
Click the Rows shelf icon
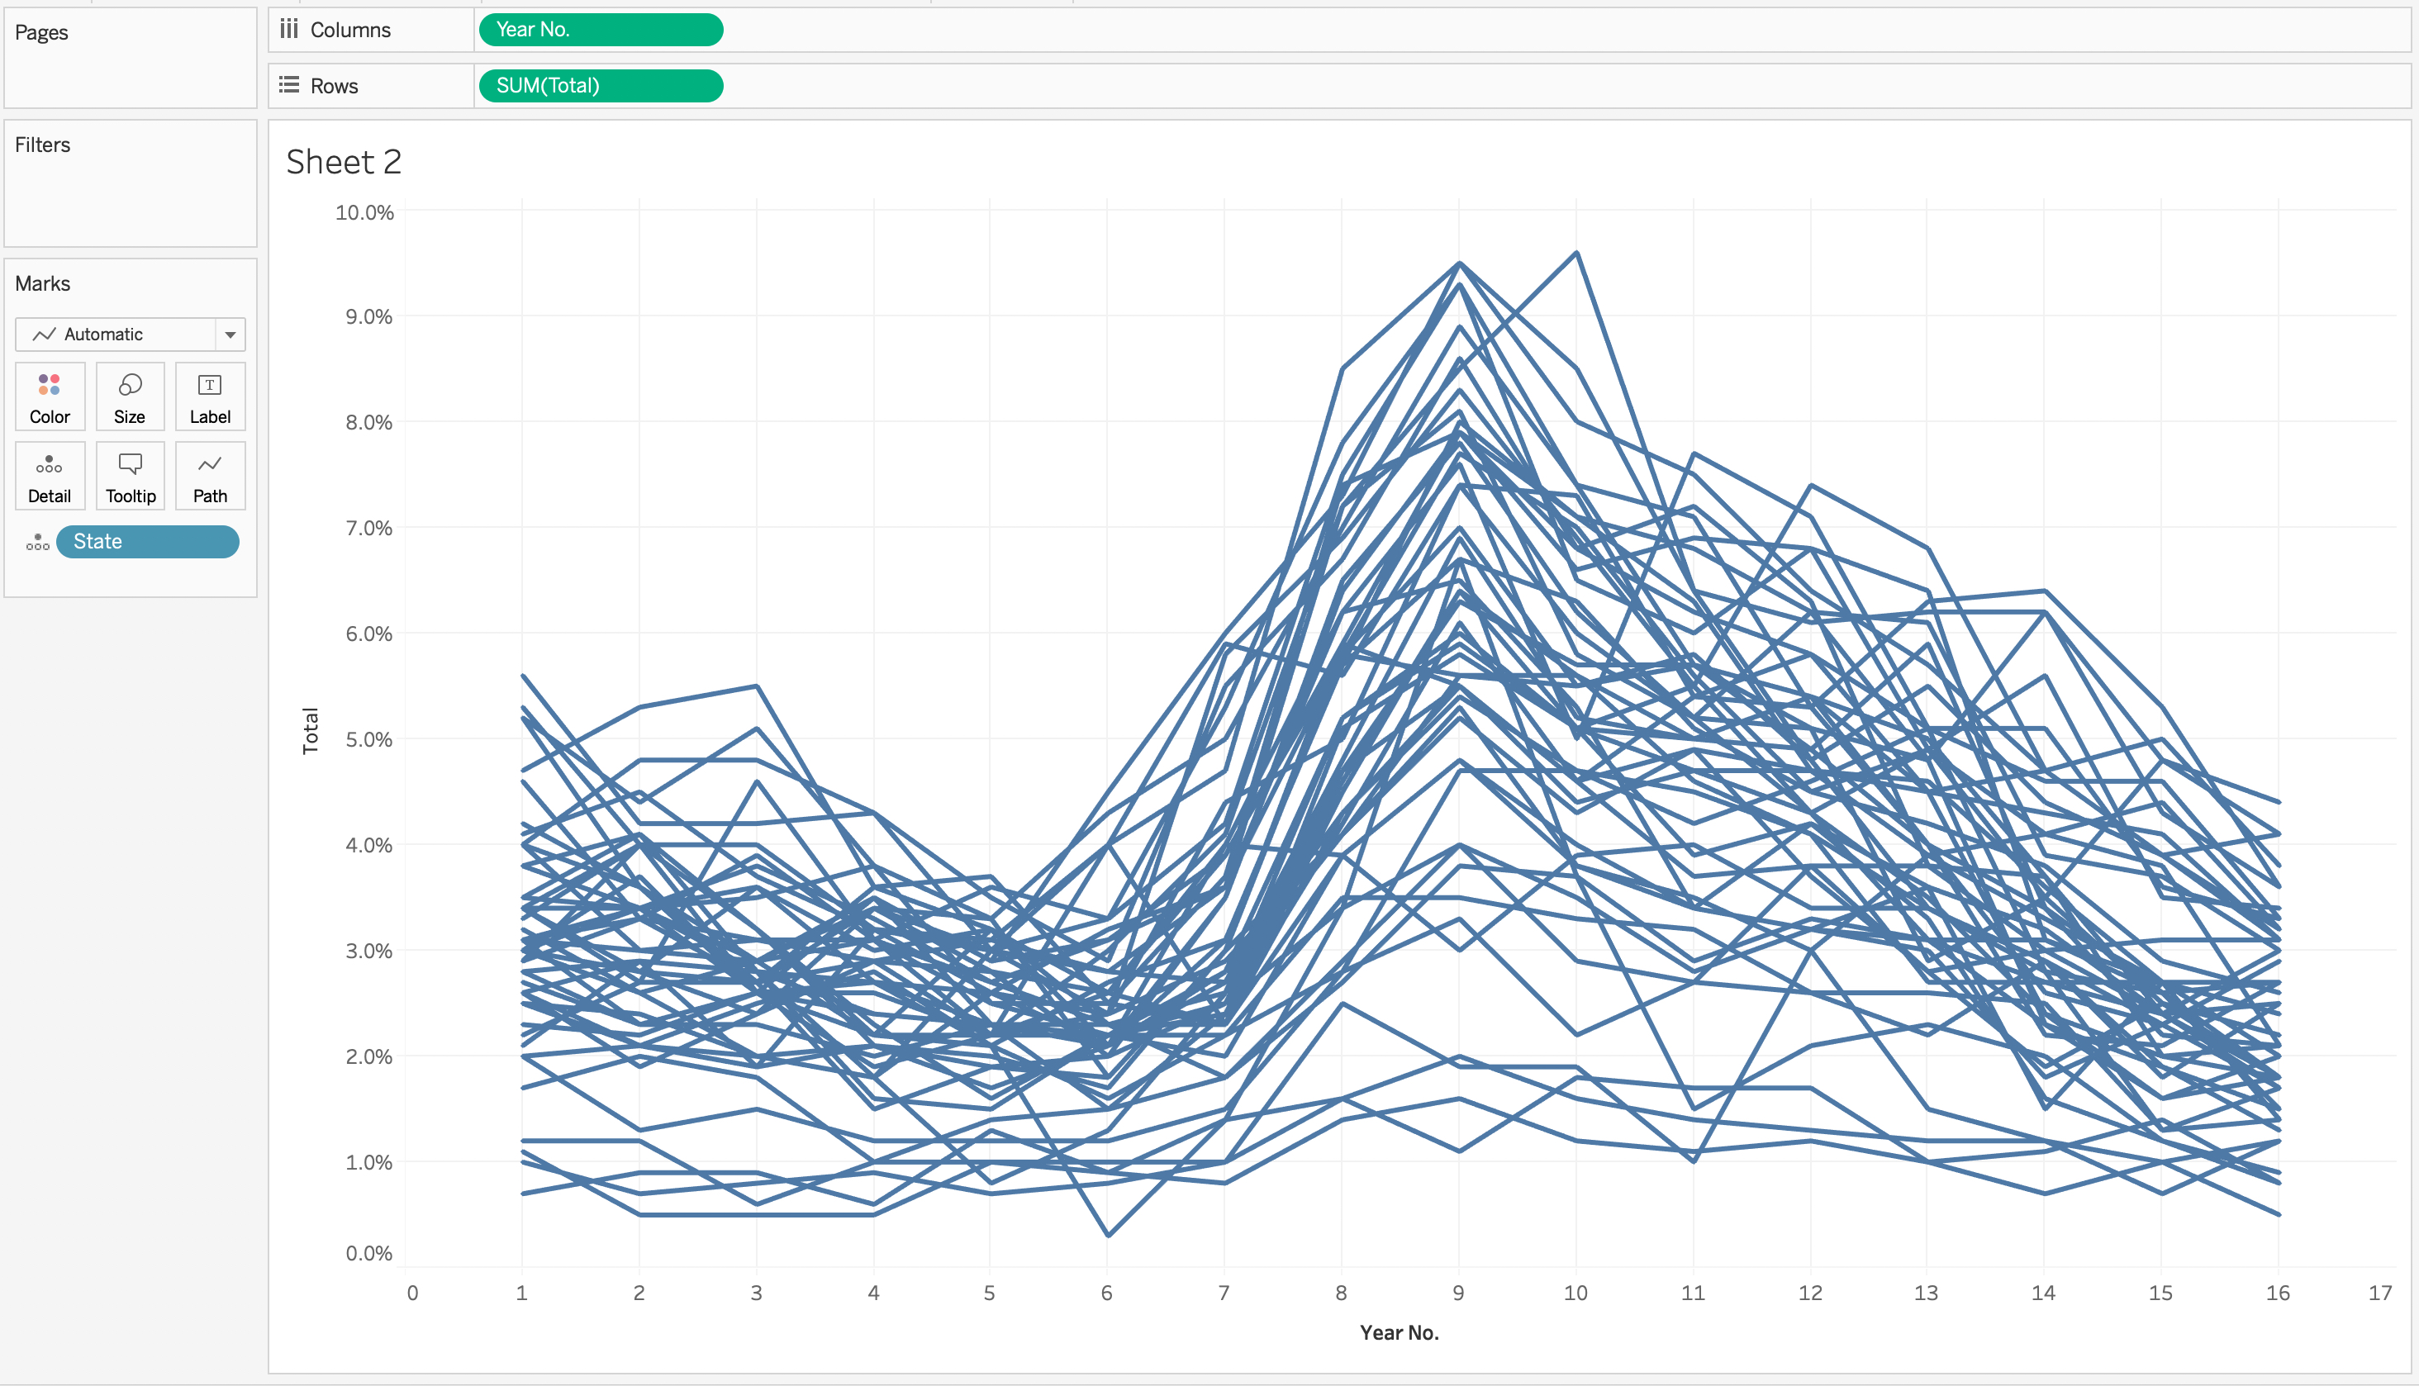(x=289, y=86)
